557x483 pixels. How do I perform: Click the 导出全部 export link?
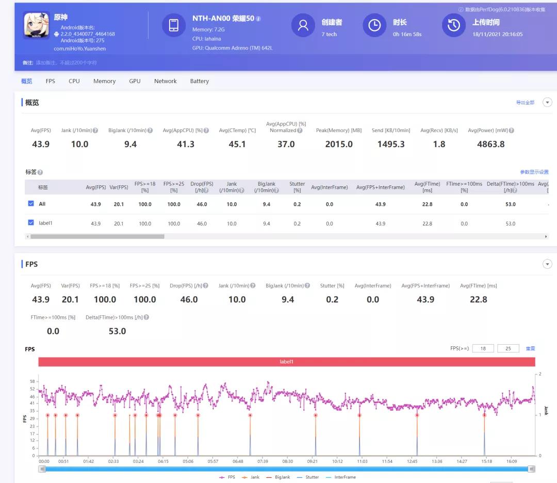(525, 102)
